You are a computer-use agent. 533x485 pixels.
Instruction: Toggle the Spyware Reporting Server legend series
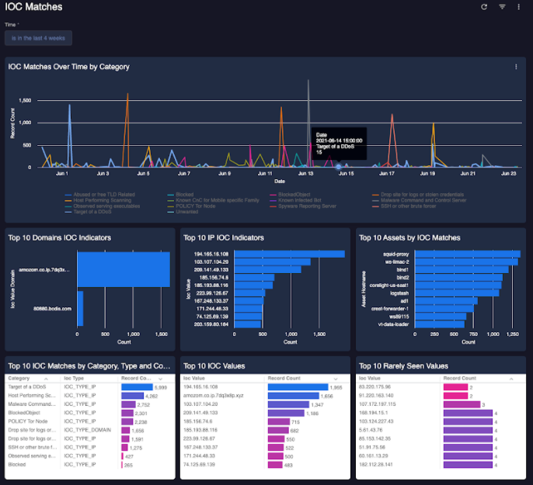click(303, 206)
